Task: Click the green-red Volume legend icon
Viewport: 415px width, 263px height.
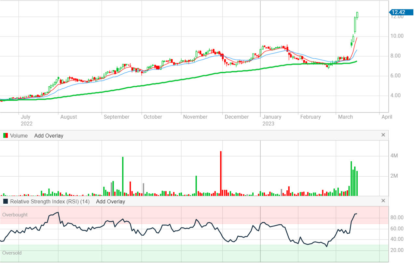Action: (6, 136)
